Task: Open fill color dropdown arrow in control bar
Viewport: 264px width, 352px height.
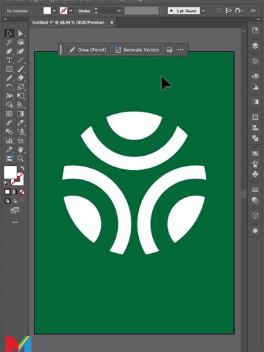Action: pyautogui.click(x=54, y=11)
